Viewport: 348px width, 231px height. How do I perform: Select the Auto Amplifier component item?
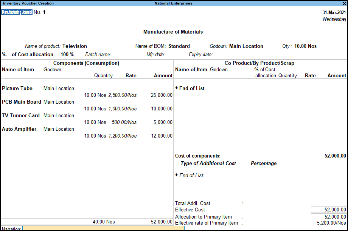[19, 129]
